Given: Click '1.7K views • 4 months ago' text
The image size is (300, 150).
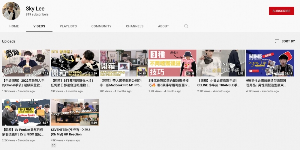Looking at the screenshot, I should click(x=165, y=91).
